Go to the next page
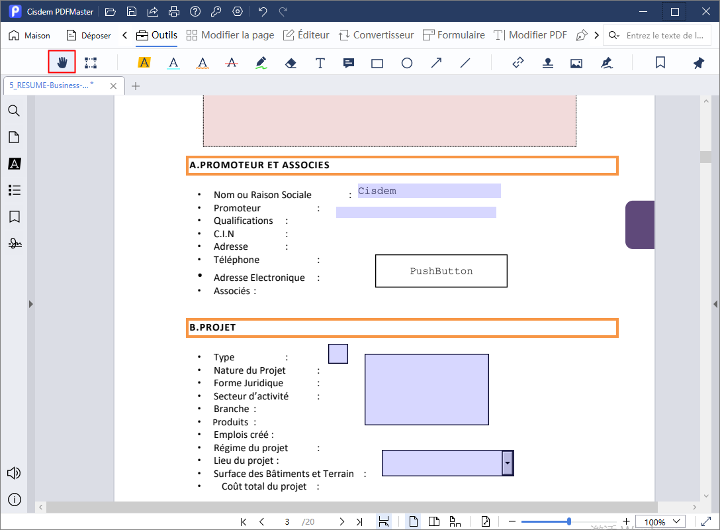This screenshot has width=720, height=530. [x=341, y=522]
